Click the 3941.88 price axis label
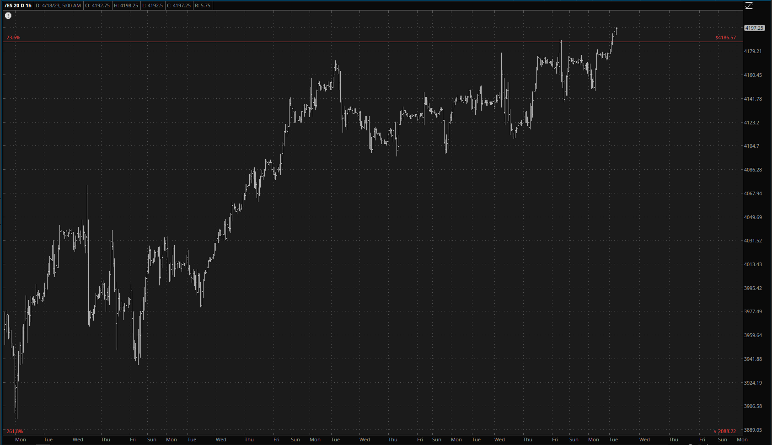This screenshot has height=445, width=772. (x=753, y=359)
